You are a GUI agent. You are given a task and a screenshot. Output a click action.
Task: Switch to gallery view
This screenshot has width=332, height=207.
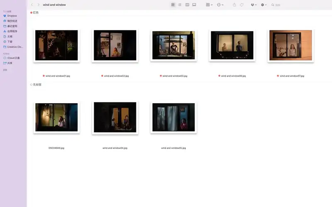[x=194, y=5]
